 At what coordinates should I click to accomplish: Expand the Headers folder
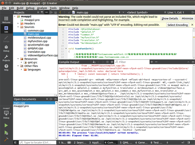point(18,23)
